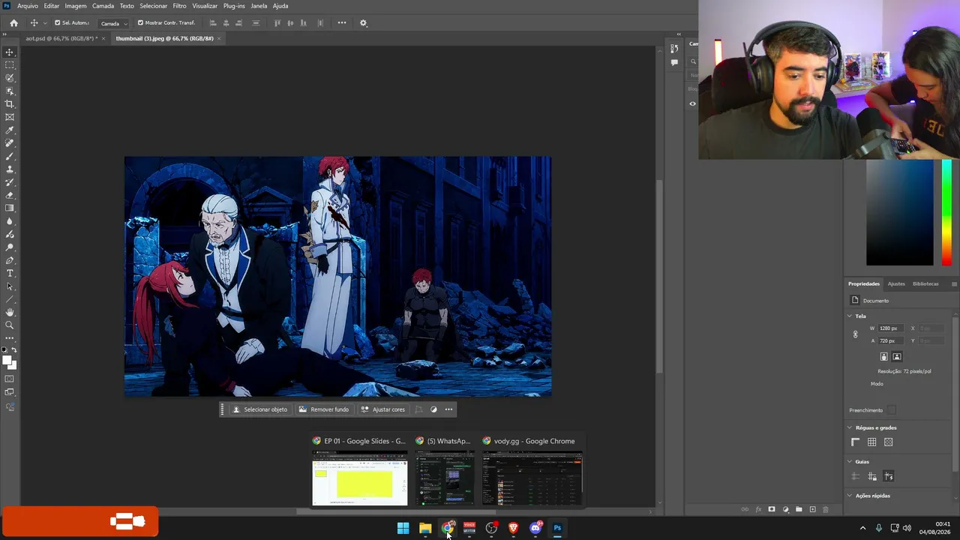Set canvas orientation to portrait

coord(883,356)
